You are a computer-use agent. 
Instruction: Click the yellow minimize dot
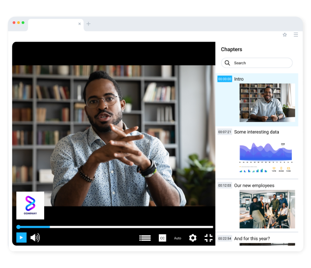(19, 22)
